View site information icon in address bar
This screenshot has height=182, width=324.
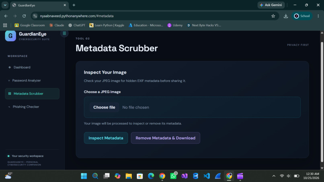(x=35, y=16)
